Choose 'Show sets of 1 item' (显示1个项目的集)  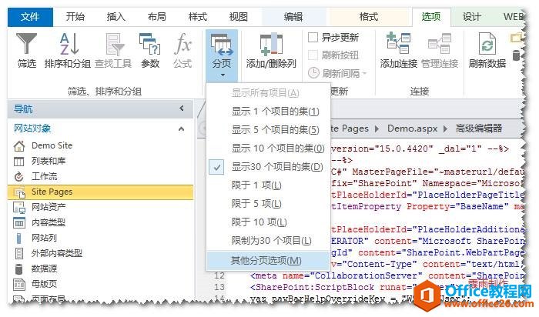click(267, 112)
